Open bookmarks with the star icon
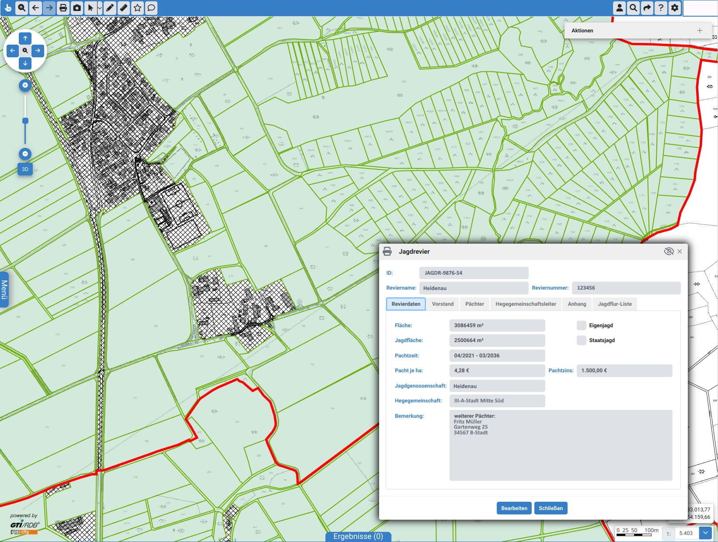 pyautogui.click(x=137, y=8)
